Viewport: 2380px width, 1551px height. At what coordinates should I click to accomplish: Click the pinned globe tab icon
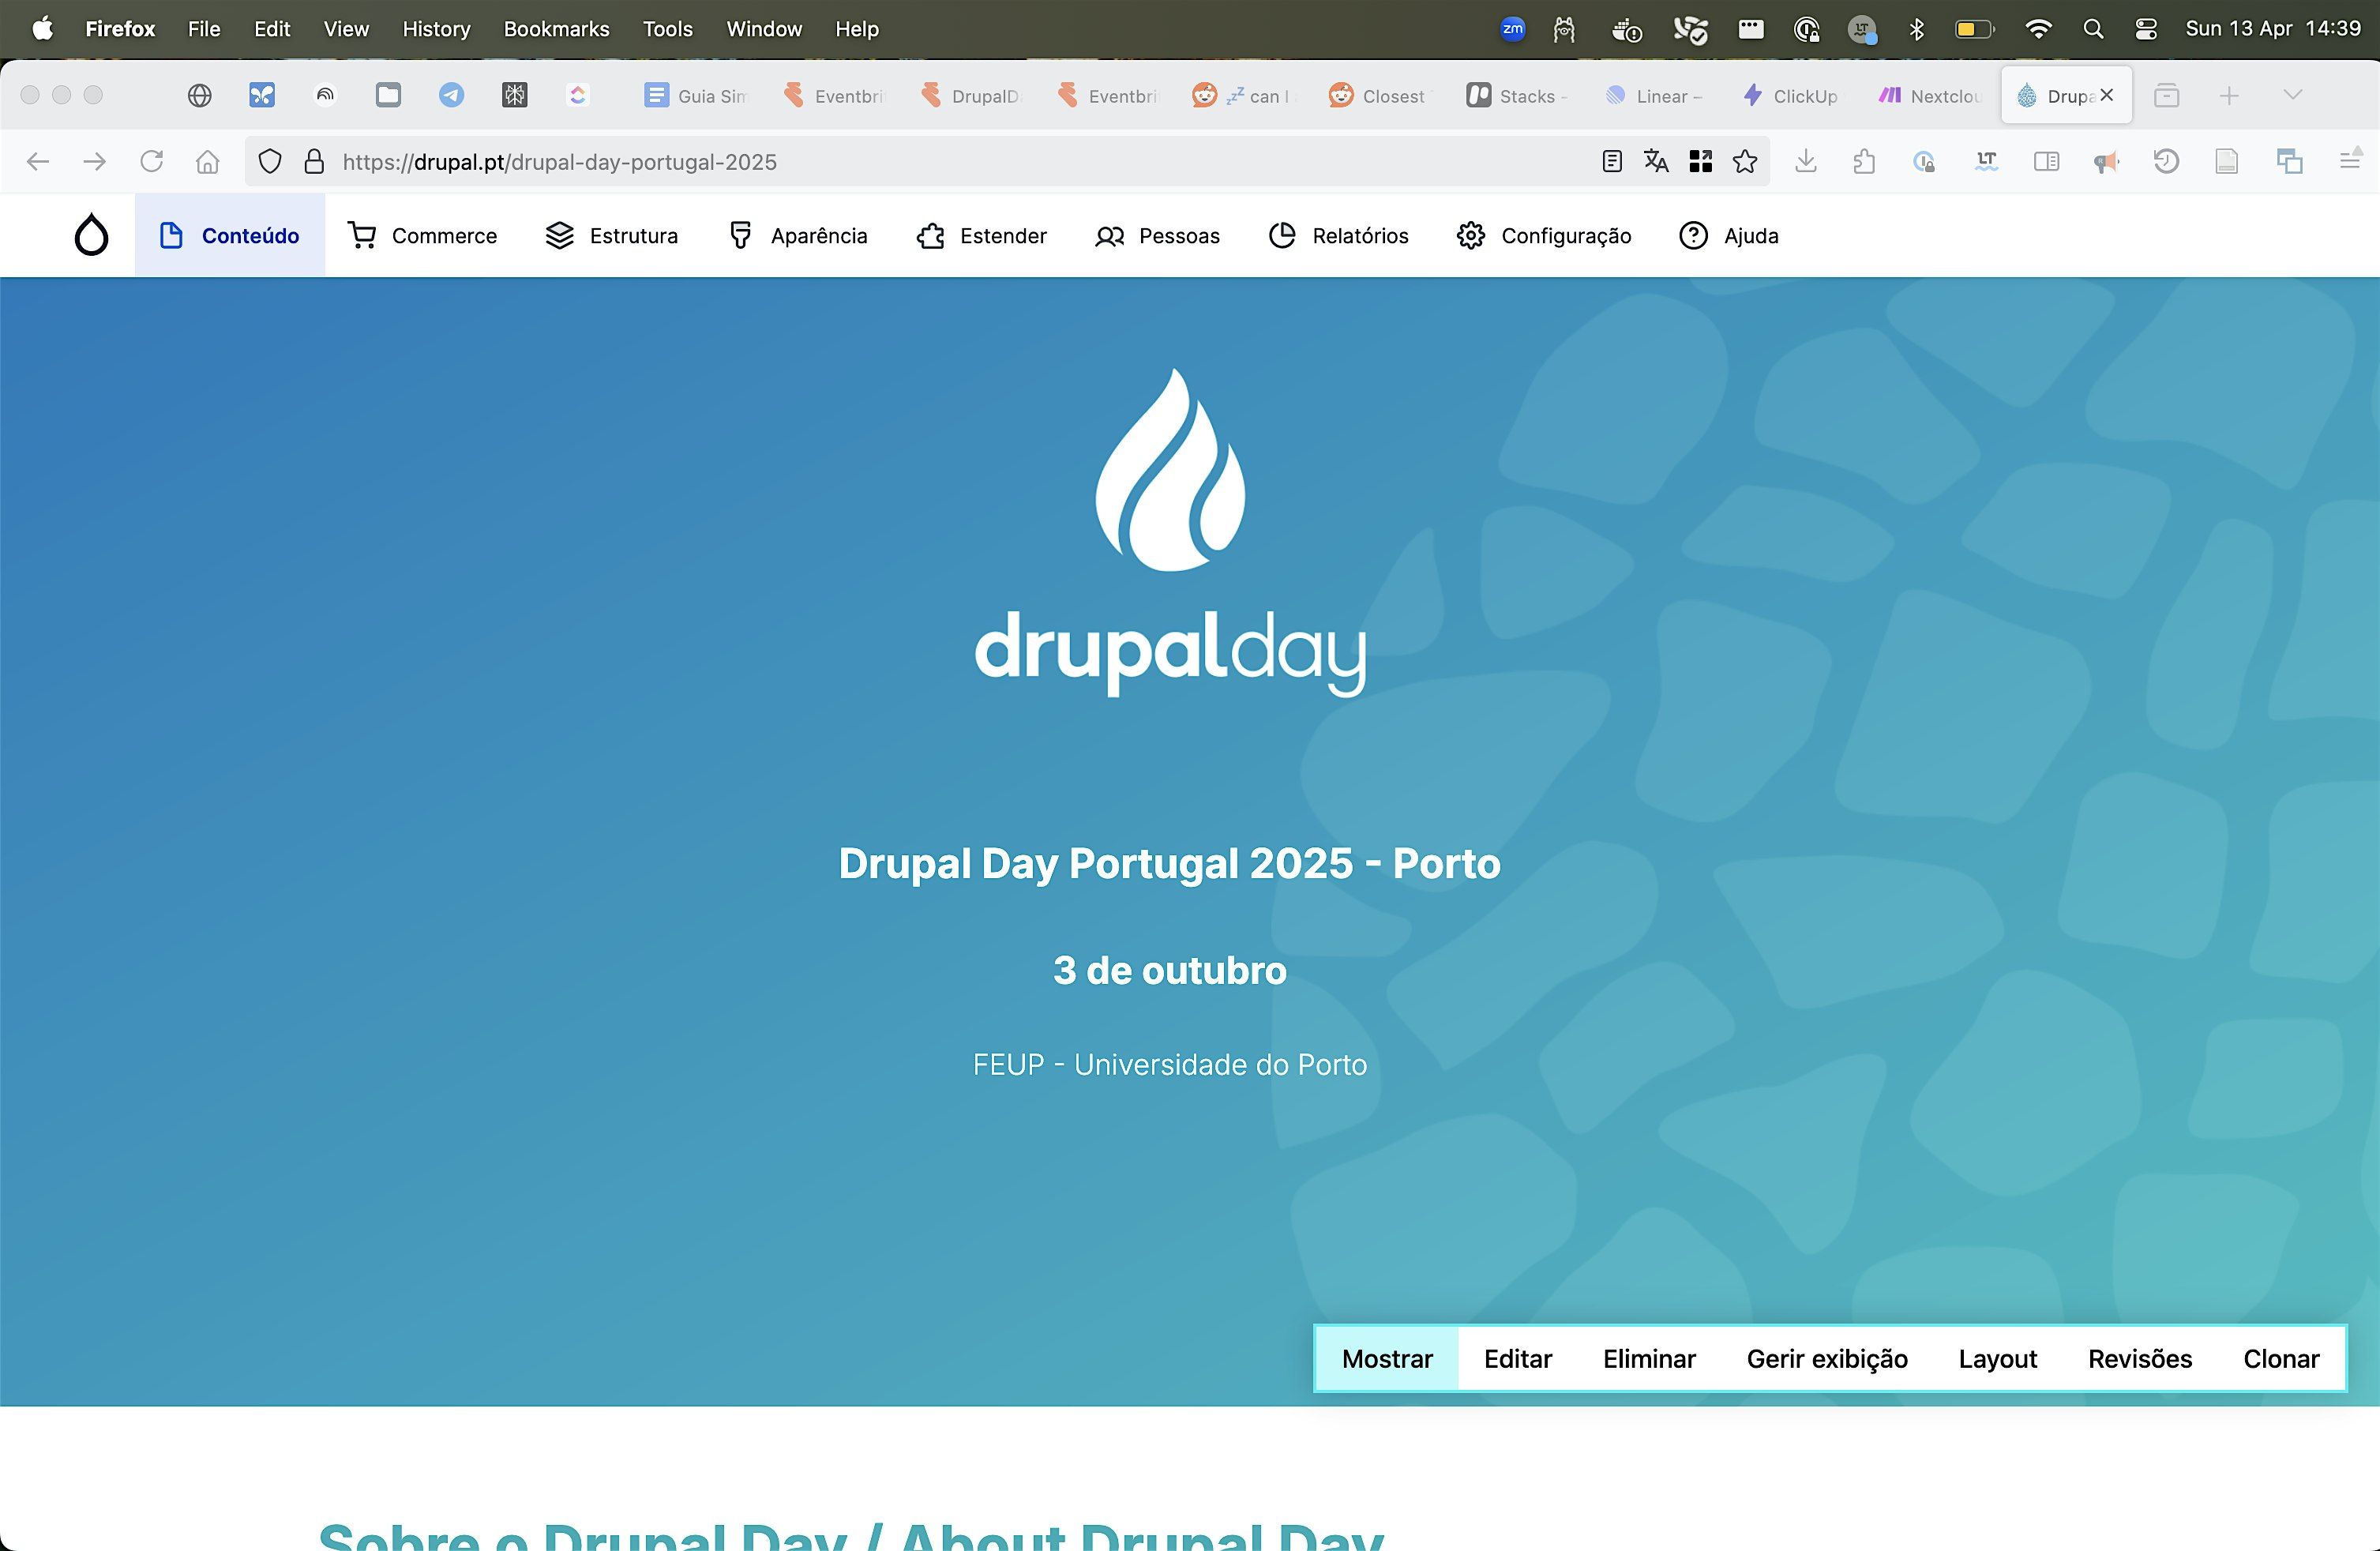coord(200,95)
